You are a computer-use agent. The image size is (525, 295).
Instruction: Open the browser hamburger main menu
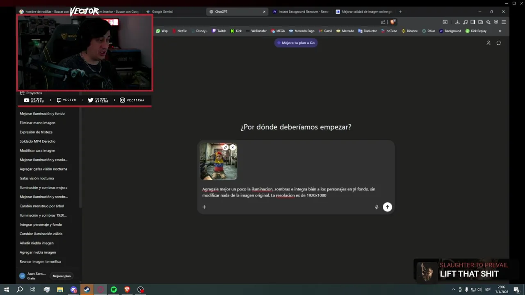504,22
